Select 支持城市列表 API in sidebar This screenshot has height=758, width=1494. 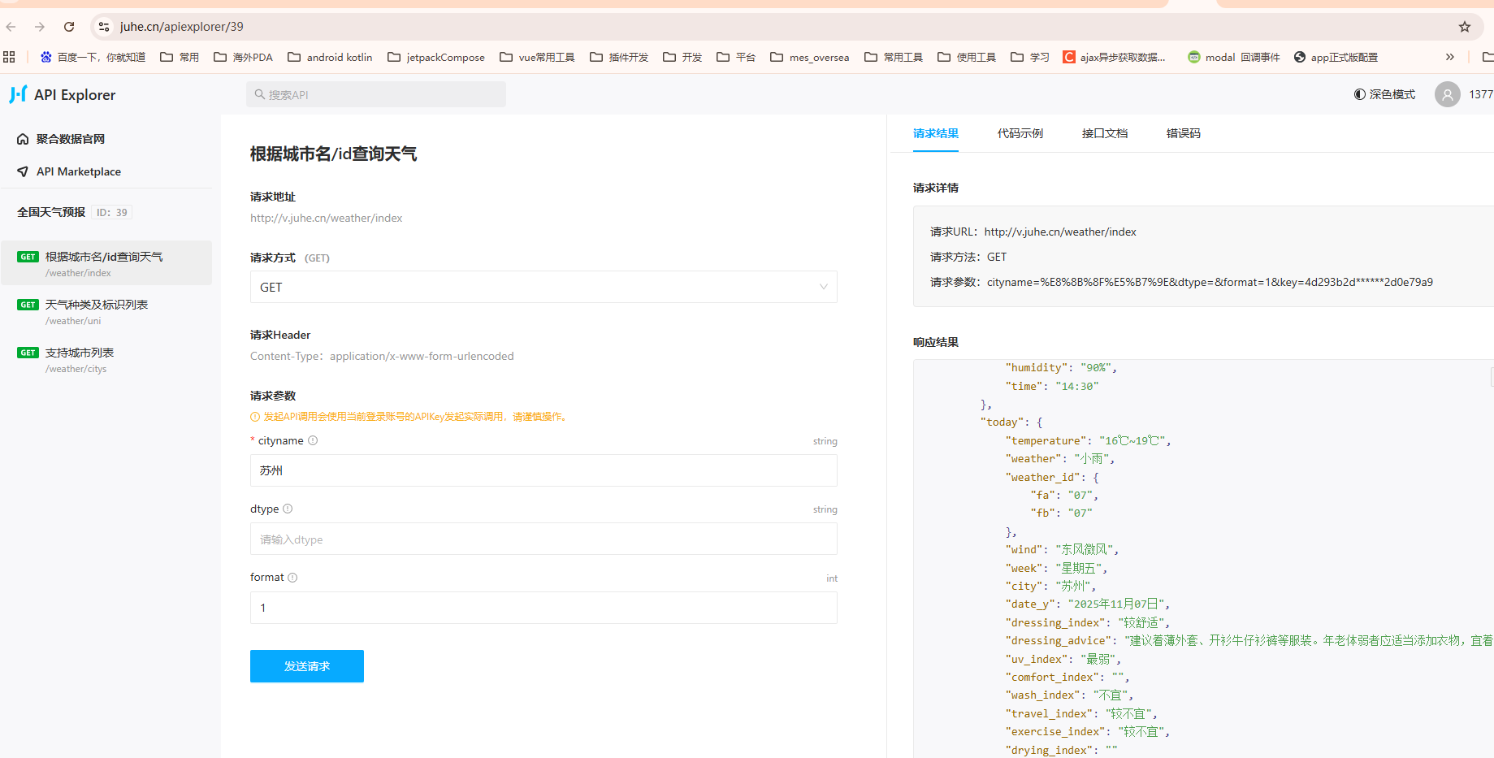tap(106, 359)
